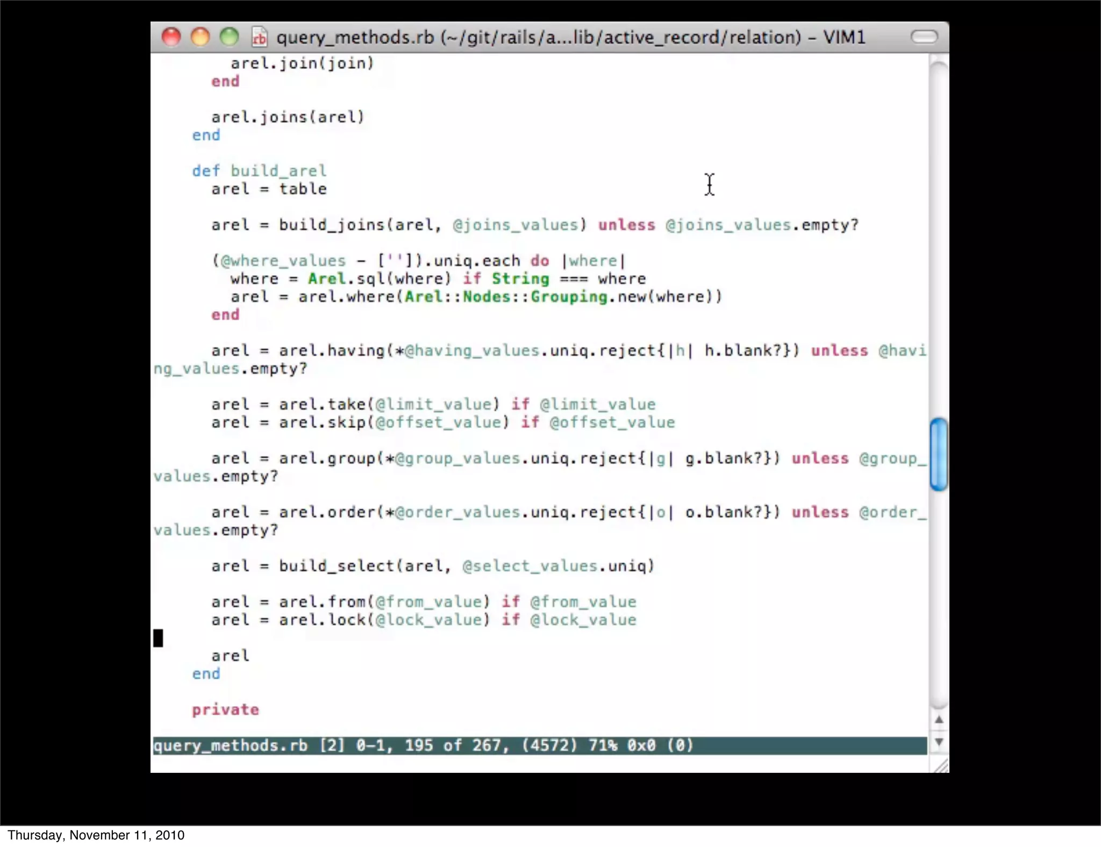The height and width of the screenshot is (847, 1101).
Task: Click the red close window button
Action: (171, 37)
